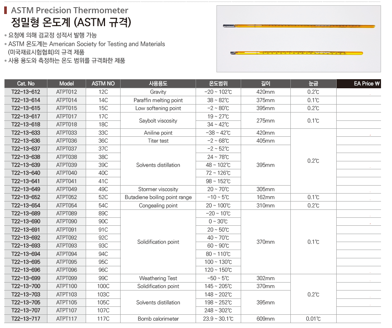Select catalog number T22-13-617
Viewport: 392px width, 328px height.
[26, 116]
